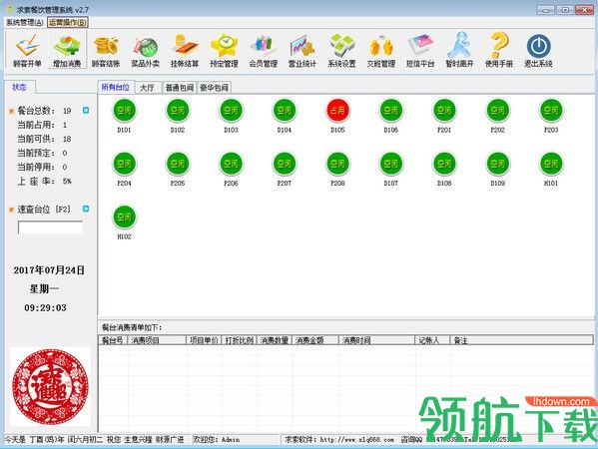Open 系统设置 system settings
This screenshot has height=449, width=598.
341,51
